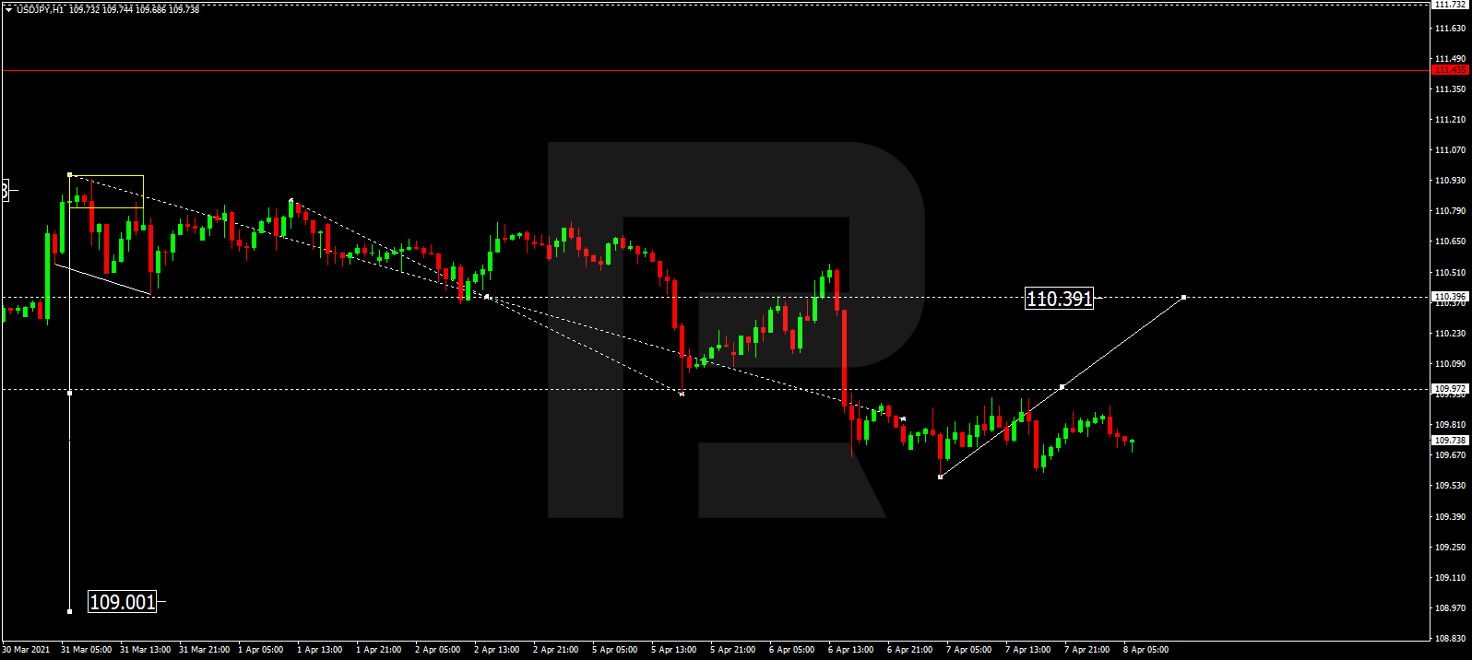
Task: Click bottom handle of vertical line near 109.001
Action: point(70,611)
